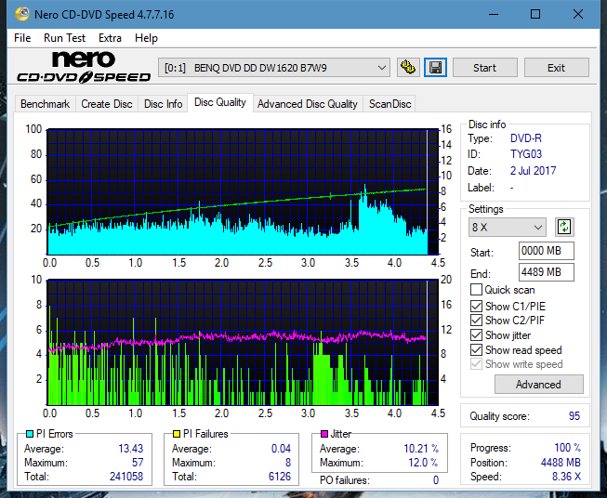Enable the Quick scan checkbox

pyautogui.click(x=476, y=290)
